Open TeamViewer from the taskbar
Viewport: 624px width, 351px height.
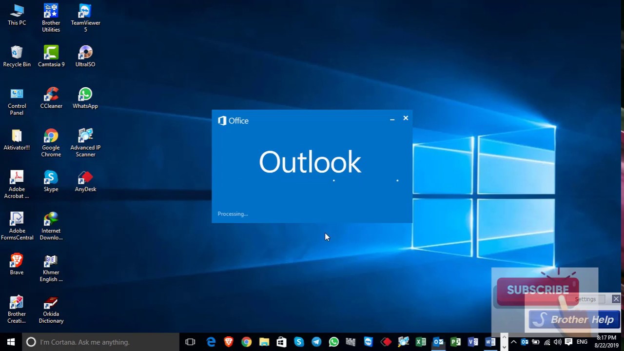368,342
